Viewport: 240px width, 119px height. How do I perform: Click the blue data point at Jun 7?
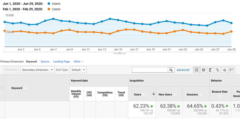point(53,19)
